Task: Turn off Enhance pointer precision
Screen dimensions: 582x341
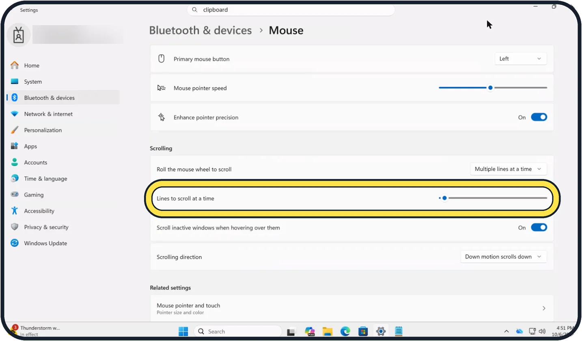Action: (539, 117)
